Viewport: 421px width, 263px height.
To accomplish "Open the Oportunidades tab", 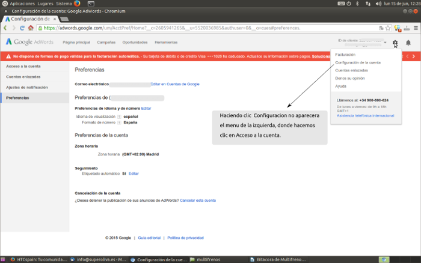I will click(135, 43).
